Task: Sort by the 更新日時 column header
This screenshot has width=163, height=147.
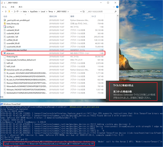Action: tap(53, 16)
